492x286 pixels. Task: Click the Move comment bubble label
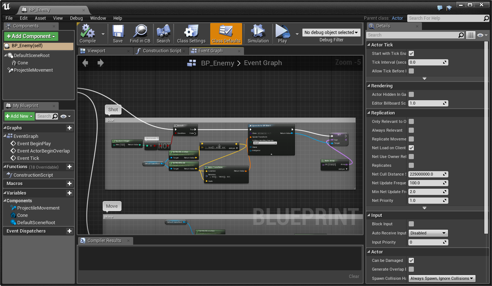click(x=112, y=206)
